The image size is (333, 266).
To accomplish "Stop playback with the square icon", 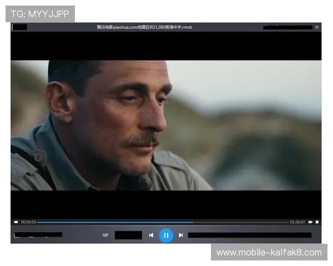I will tap(317, 222).
